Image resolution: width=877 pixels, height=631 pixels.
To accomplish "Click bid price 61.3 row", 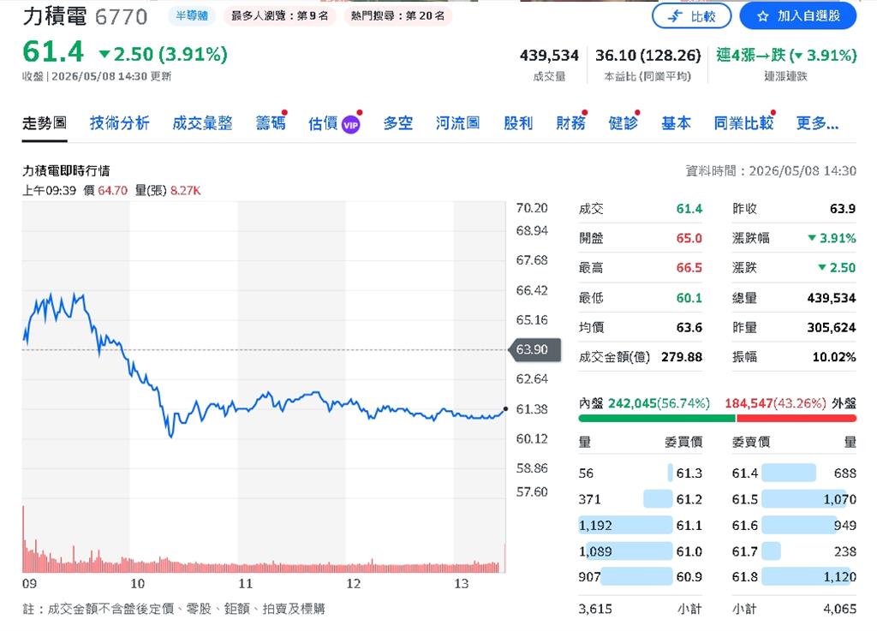I will point(641,473).
